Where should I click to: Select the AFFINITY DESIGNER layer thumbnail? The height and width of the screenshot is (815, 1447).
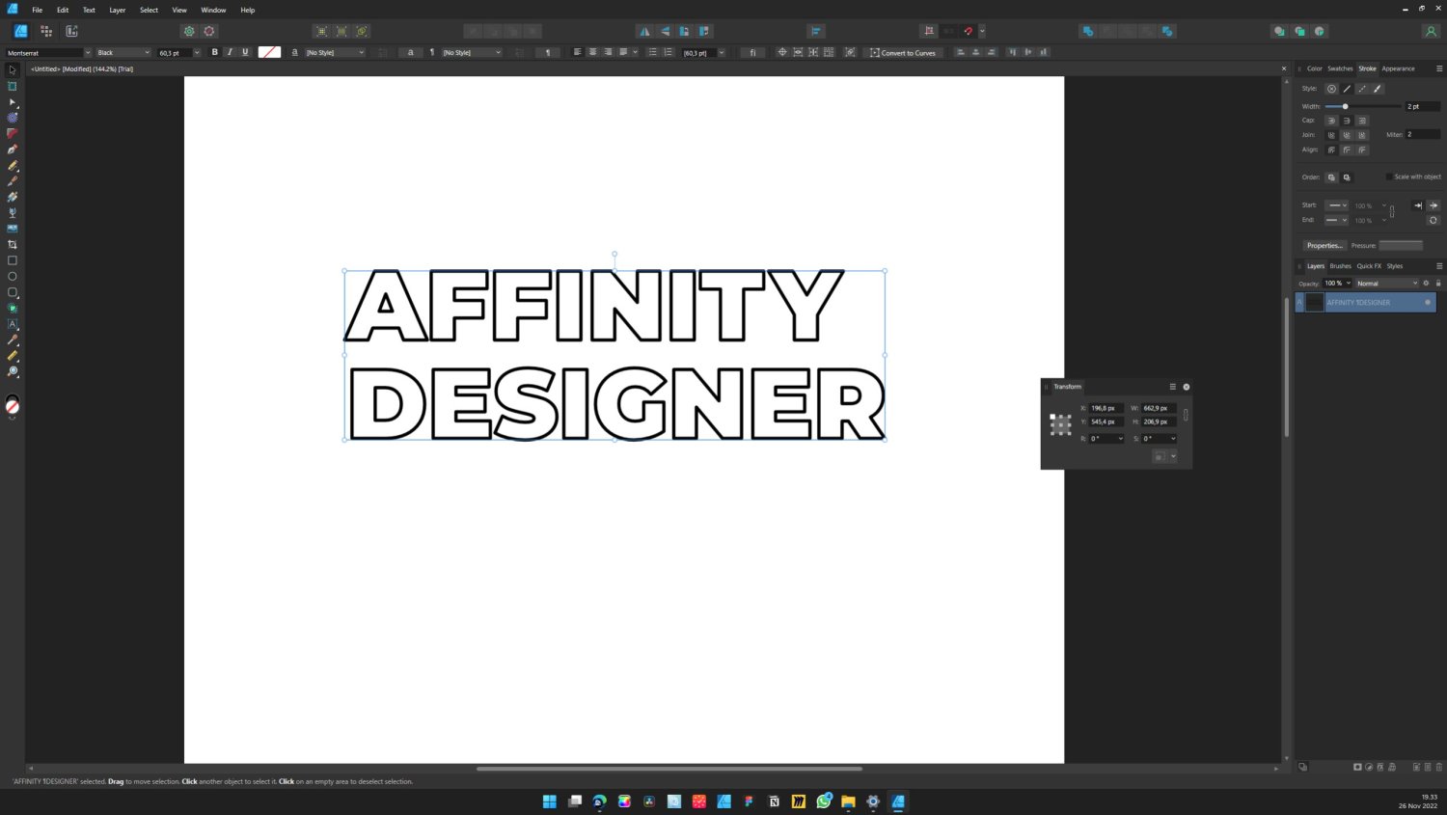(1314, 302)
